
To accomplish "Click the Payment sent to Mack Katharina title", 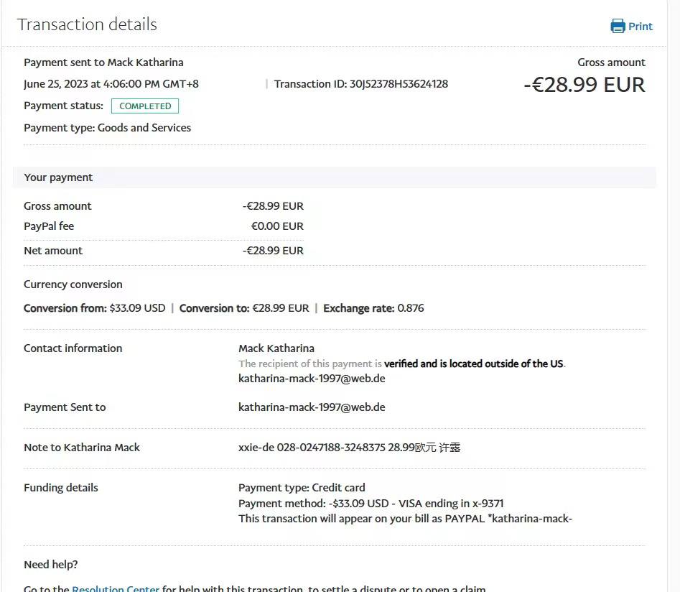I will pos(103,63).
